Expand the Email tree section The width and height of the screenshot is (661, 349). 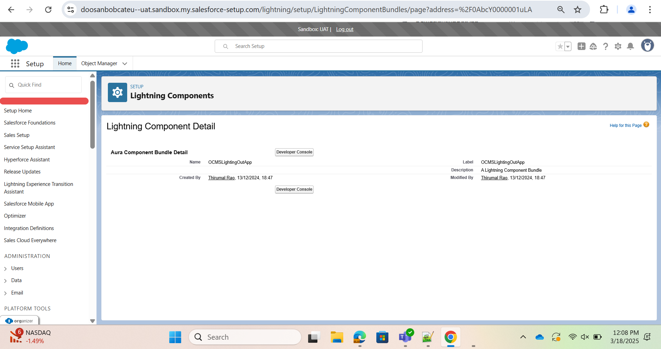click(6, 293)
